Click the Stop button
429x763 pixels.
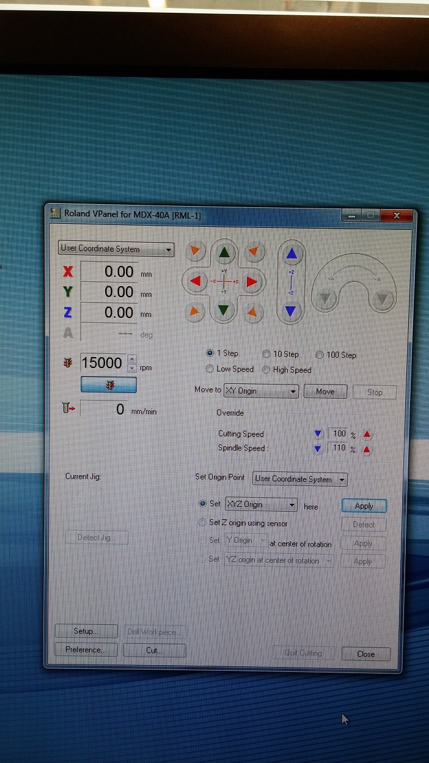pyautogui.click(x=375, y=392)
